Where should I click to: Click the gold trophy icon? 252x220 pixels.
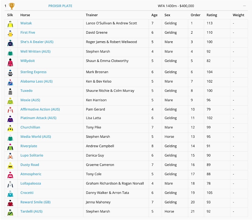pyautogui.click(x=12, y=6)
